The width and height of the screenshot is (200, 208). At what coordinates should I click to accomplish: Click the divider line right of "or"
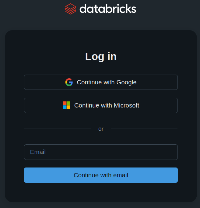(144, 129)
